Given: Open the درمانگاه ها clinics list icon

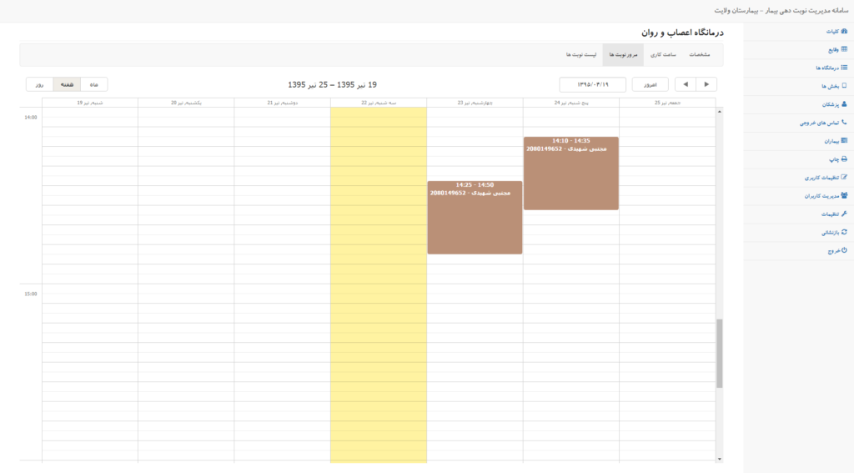Looking at the screenshot, I should [x=844, y=68].
